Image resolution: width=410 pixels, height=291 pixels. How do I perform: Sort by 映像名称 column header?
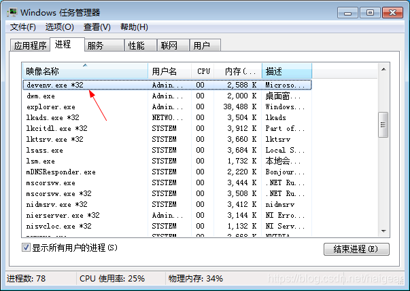[x=85, y=71]
